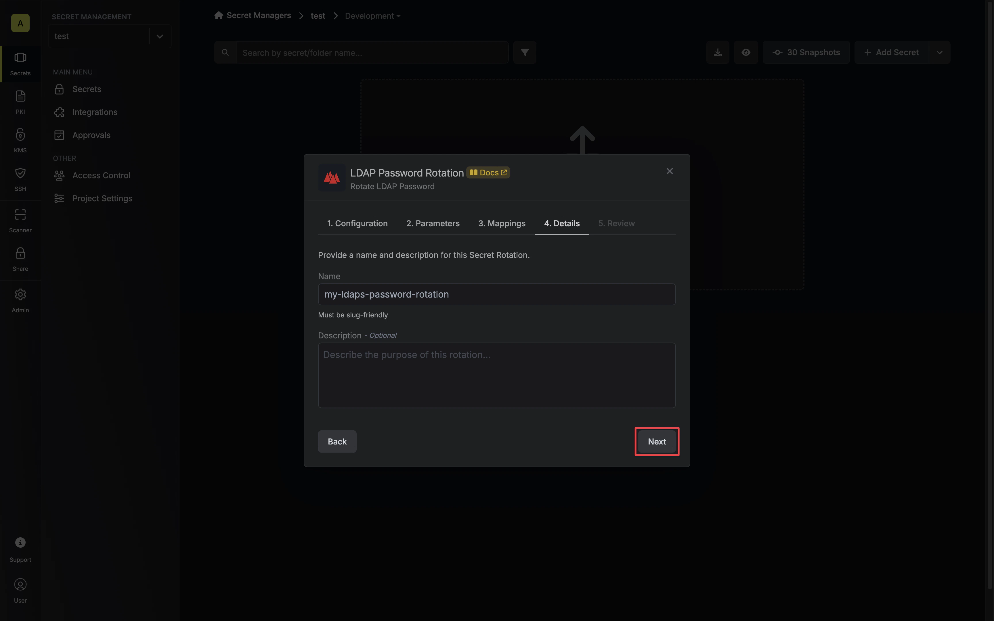Switch to 1. Configuration tab
This screenshot has height=621, width=994.
tap(357, 223)
